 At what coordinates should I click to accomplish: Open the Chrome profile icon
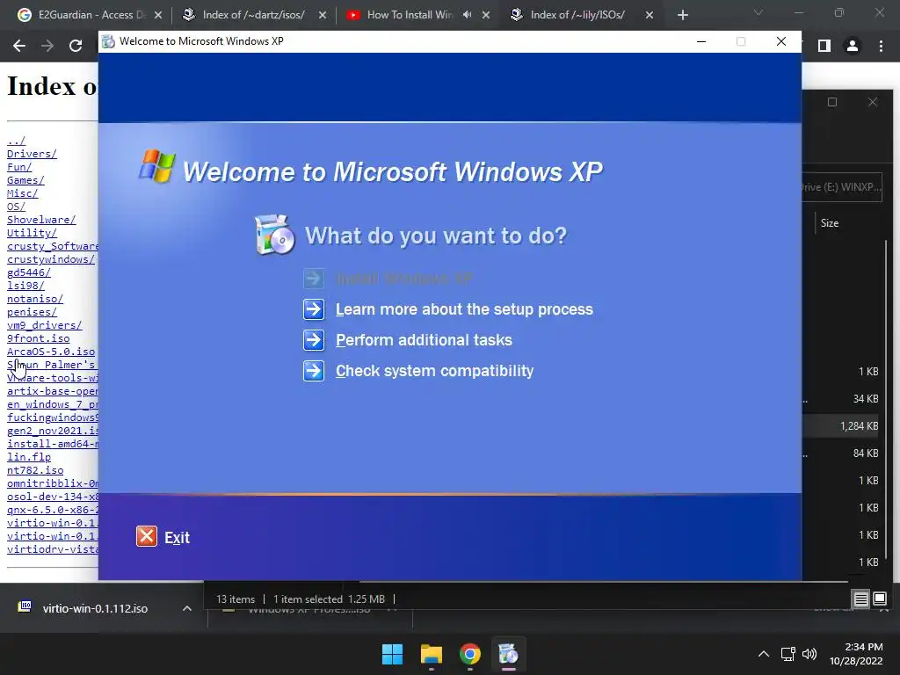[853, 46]
